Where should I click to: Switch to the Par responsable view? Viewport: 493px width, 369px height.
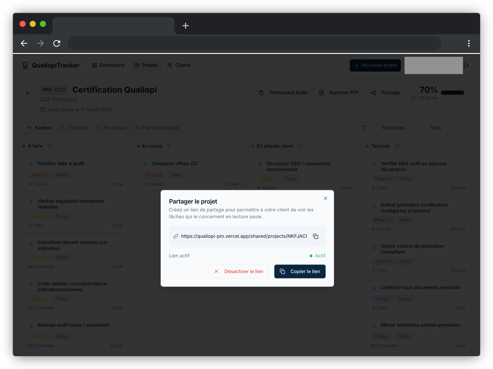pos(157,128)
